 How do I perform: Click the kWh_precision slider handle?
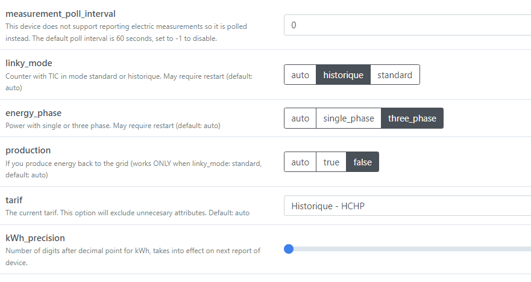[x=289, y=249]
